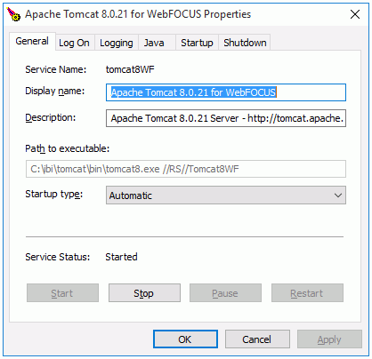372x359 pixels.
Task: Click the Apply button
Action: [329, 339]
